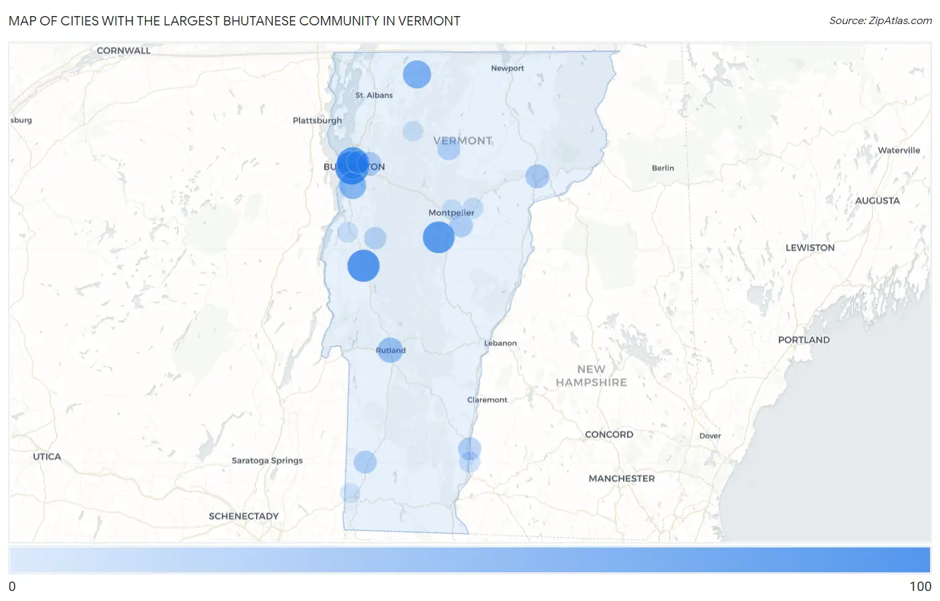Click the Lebanon city label

500,343
